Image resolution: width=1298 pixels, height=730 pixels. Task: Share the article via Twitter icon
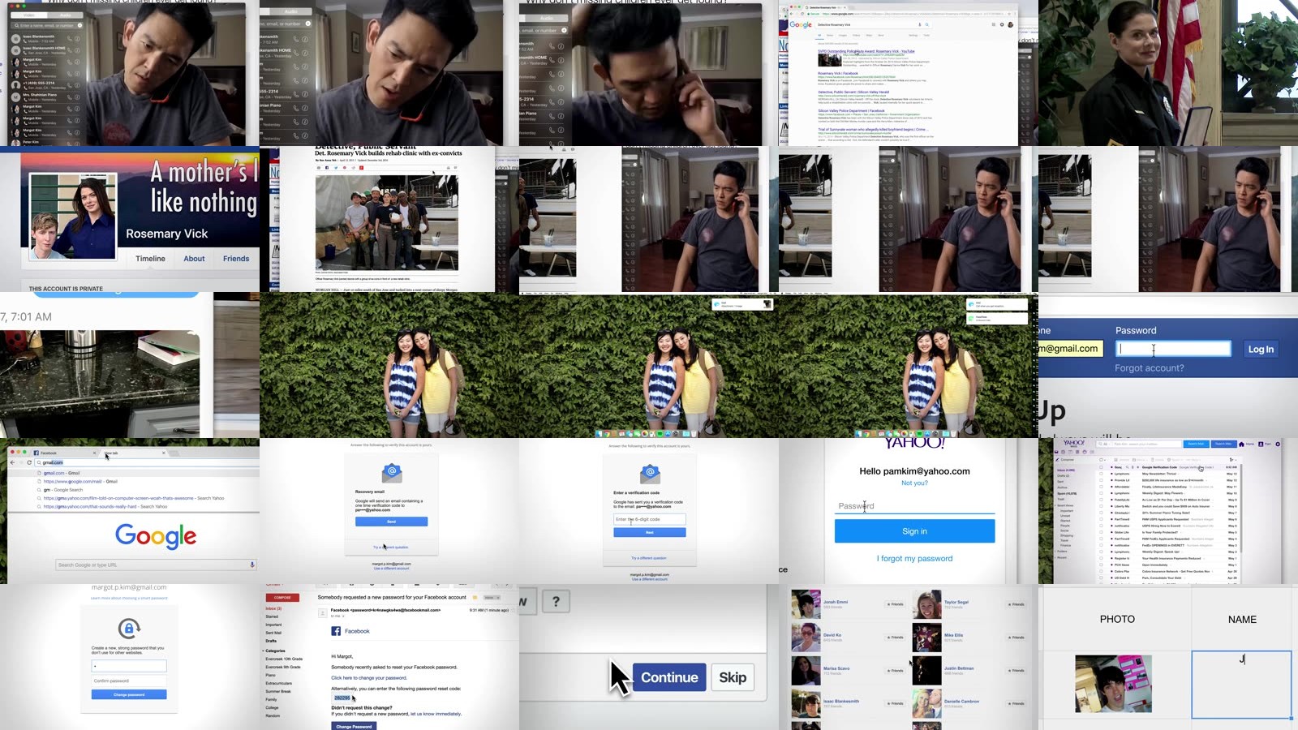pos(336,168)
